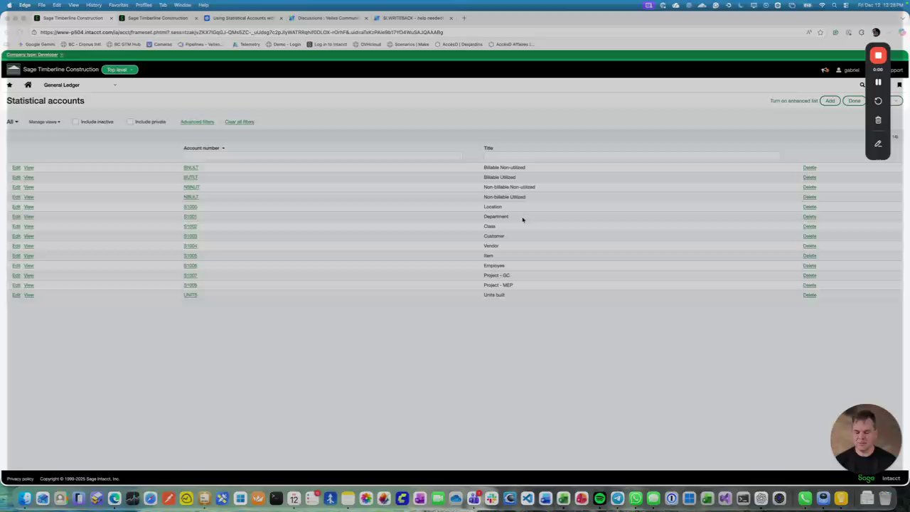Viewport: 910px width, 512px height.
Task: Toggle the Include private checkbox
Action: click(x=130, y=122)
